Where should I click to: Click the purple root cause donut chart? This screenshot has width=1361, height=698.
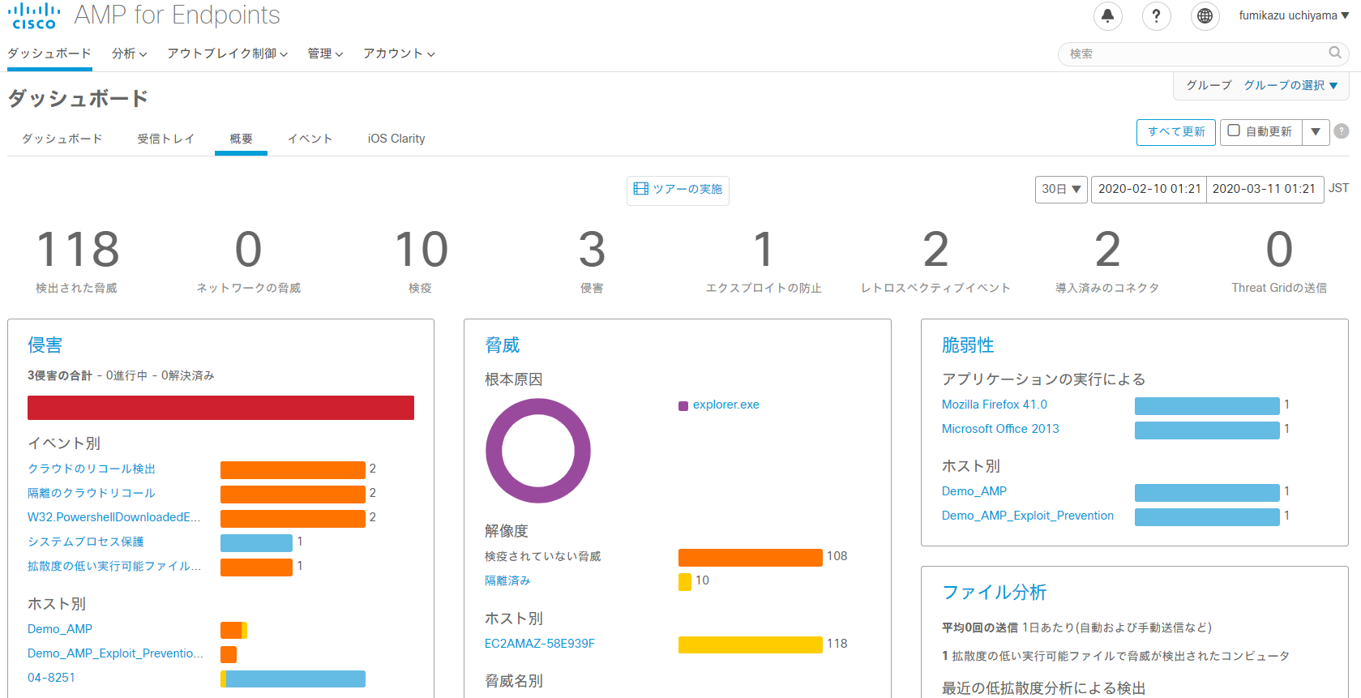point(538,451)
